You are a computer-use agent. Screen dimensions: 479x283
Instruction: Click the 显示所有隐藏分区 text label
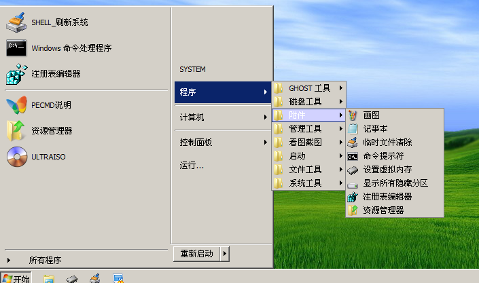[x=395, y=183]
